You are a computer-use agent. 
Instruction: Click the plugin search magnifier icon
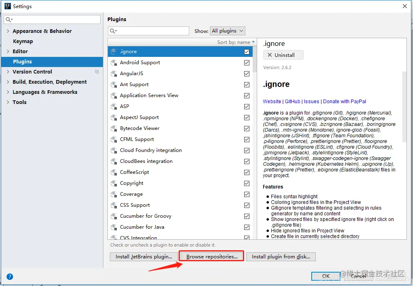pos(113,31)
